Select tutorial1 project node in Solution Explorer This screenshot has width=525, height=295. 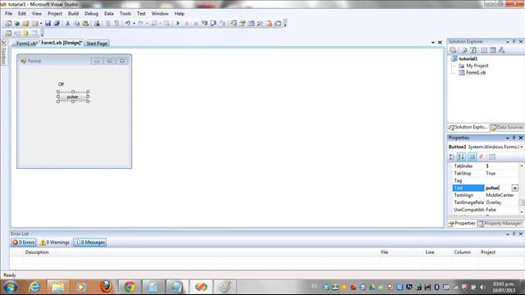point(468,58)
